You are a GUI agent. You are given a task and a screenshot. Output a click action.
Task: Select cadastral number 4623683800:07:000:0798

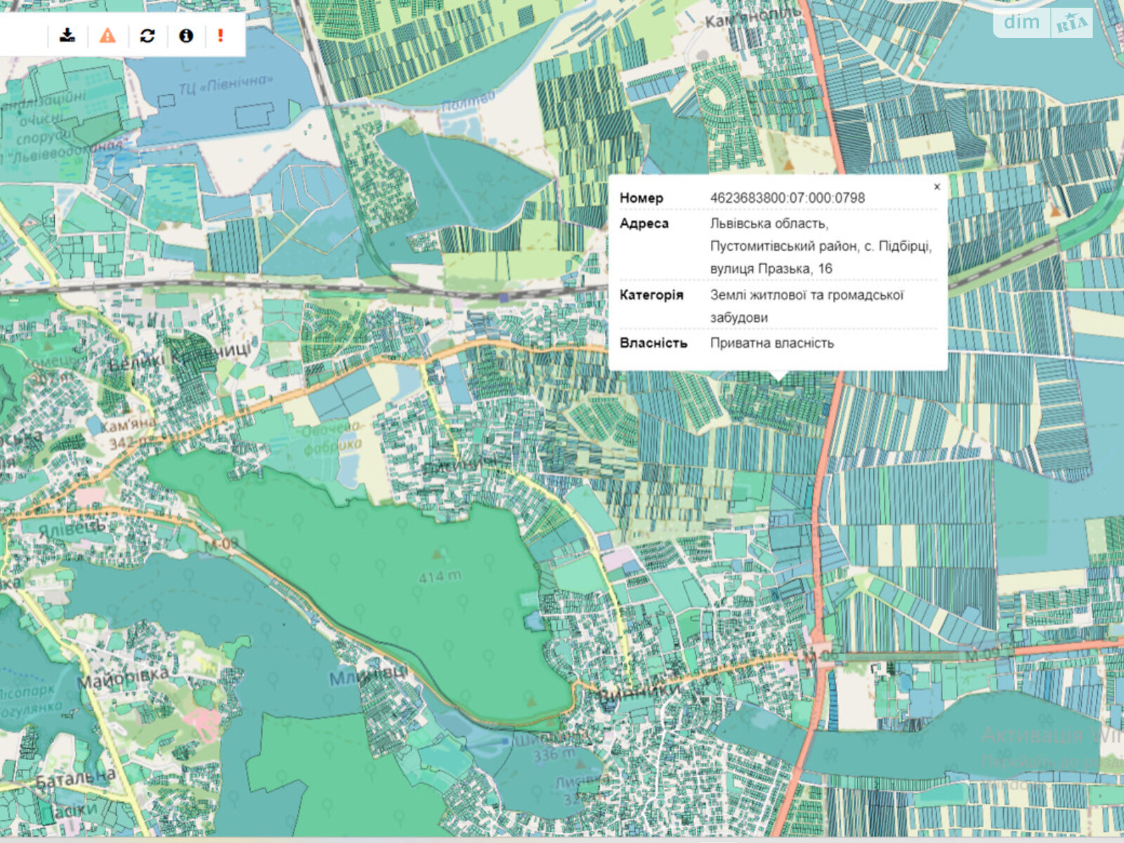[x=788, y=198]
